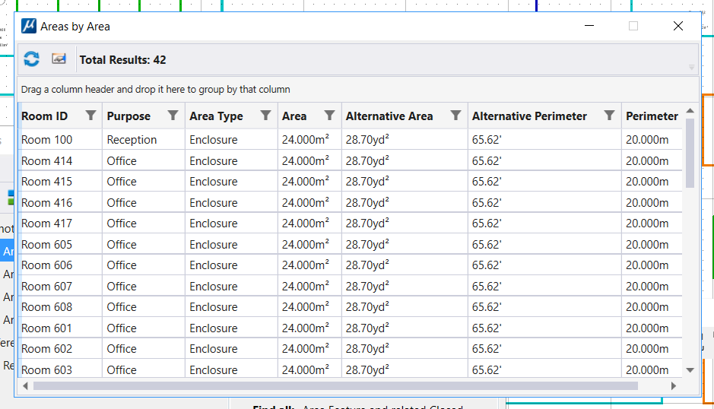Select the Room 415 row
714x409 pixels.
tap(351, 182)
